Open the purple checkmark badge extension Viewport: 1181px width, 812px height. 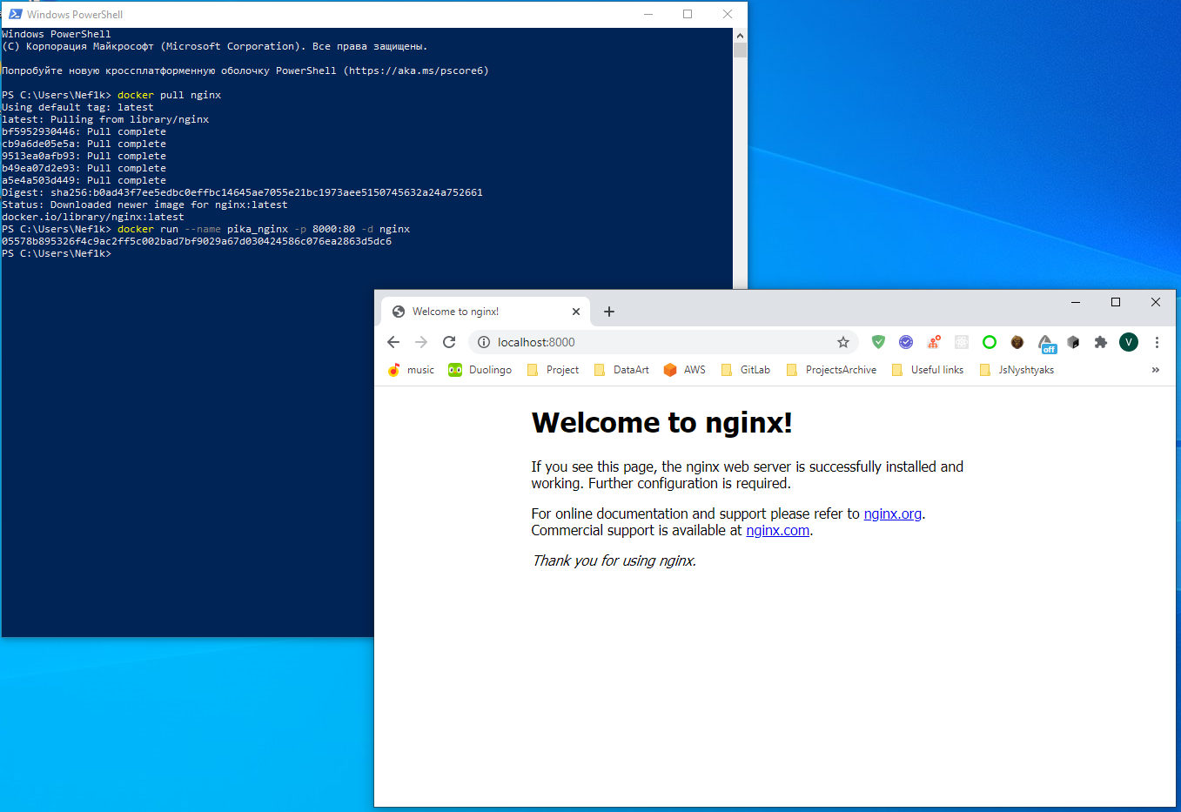click(x=906, y=342)
